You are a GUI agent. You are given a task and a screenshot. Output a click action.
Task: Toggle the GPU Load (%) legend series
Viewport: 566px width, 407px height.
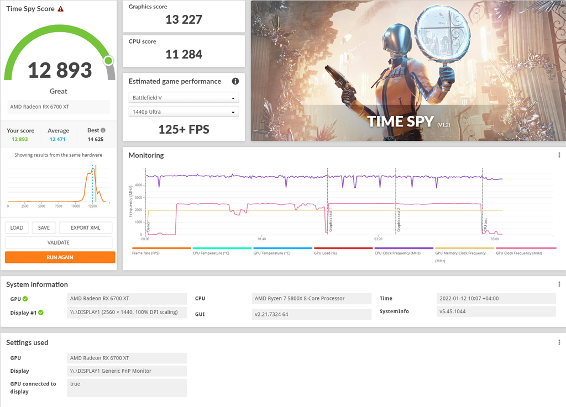[x=343, y=251]
